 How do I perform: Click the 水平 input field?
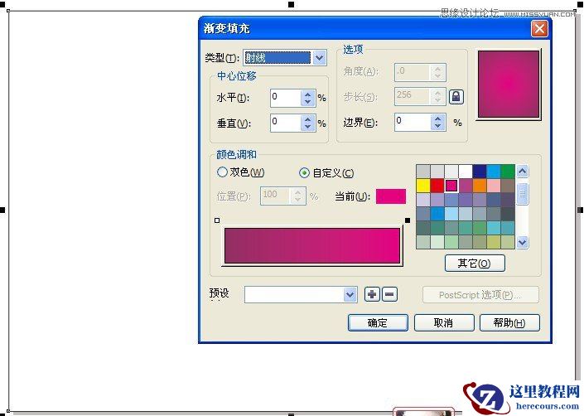285,99
